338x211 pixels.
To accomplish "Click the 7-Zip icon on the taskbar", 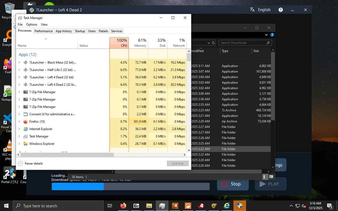I will point(136,206).
